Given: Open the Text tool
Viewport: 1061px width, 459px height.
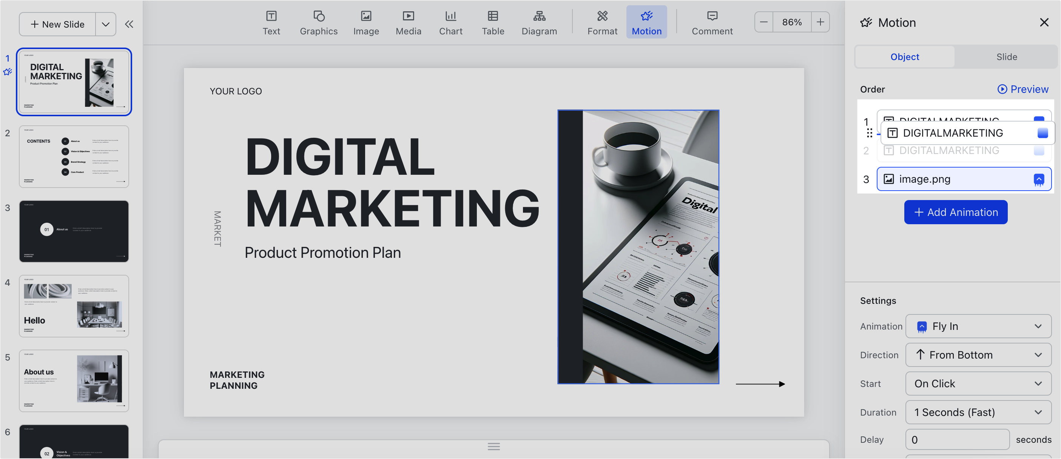Looking at the screenshot, I should pyautogui.click(x=271, y=23).
